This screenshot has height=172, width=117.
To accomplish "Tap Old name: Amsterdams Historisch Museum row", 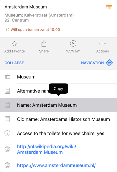I will [x=58, y=119].
